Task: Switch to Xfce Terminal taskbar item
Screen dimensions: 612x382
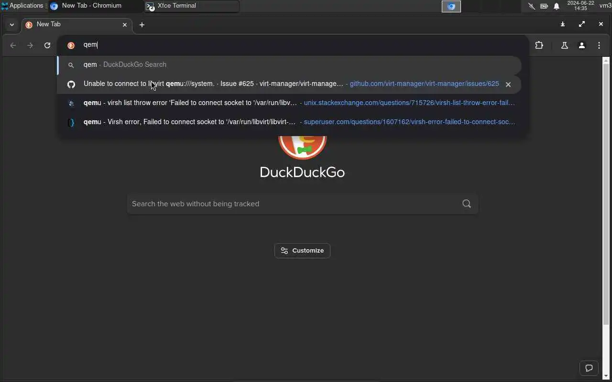Action: pos(191,6)
